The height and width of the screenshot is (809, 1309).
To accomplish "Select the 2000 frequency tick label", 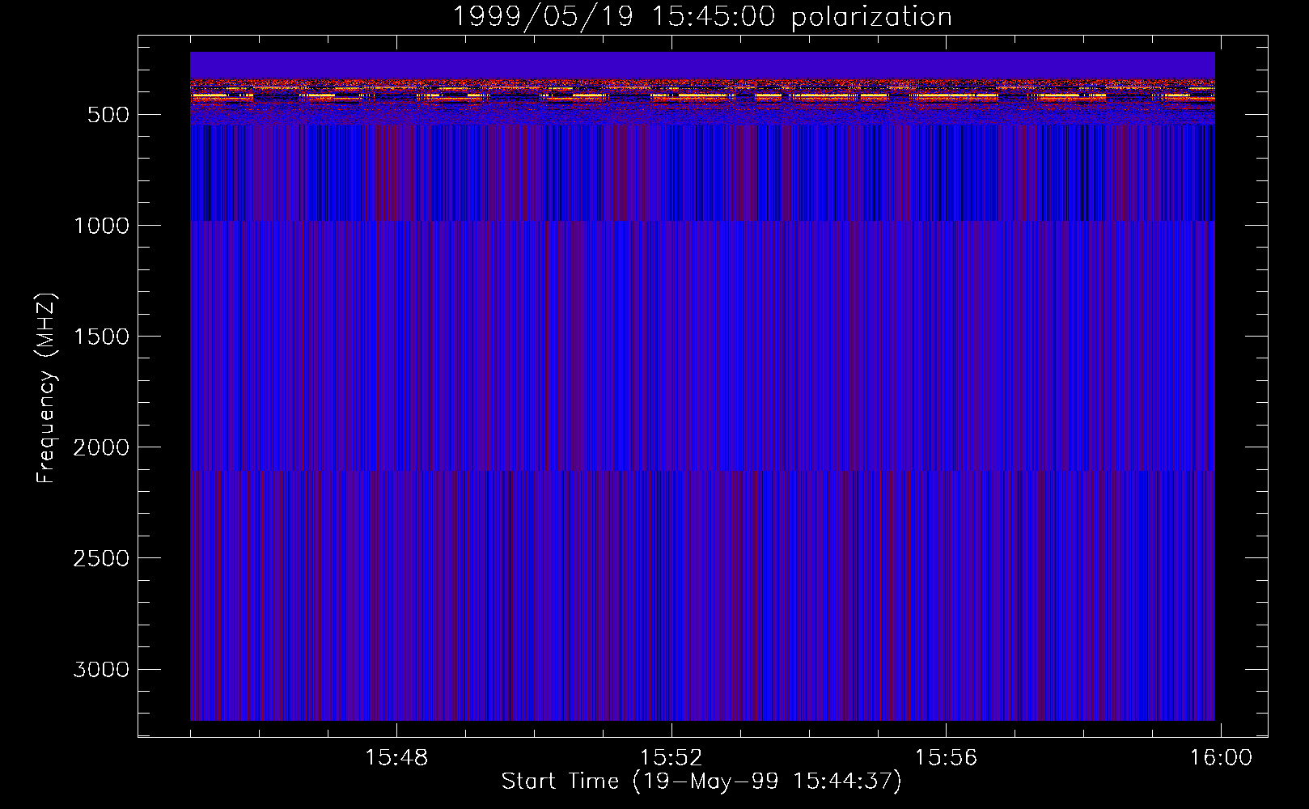I will [x=101, y=447].
